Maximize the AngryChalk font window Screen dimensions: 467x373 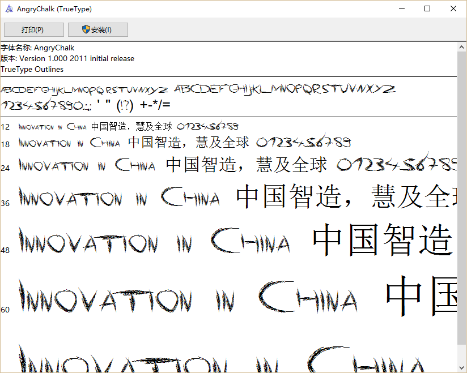(427, 9)
